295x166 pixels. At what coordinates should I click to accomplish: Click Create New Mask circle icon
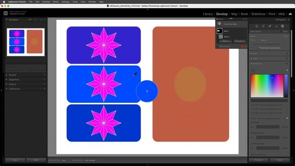219,24
